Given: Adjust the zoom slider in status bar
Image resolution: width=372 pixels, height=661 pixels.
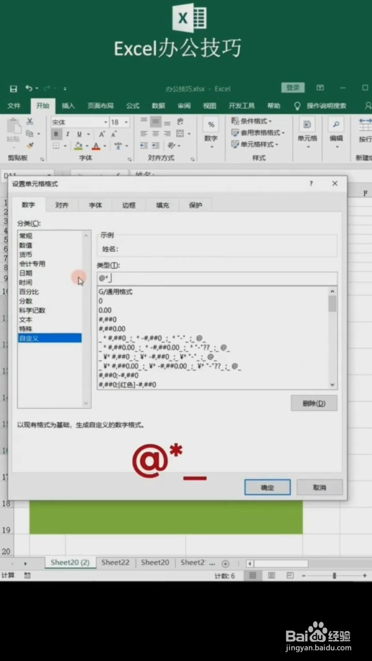Looking at the screenshot, I should click(335, 575).
